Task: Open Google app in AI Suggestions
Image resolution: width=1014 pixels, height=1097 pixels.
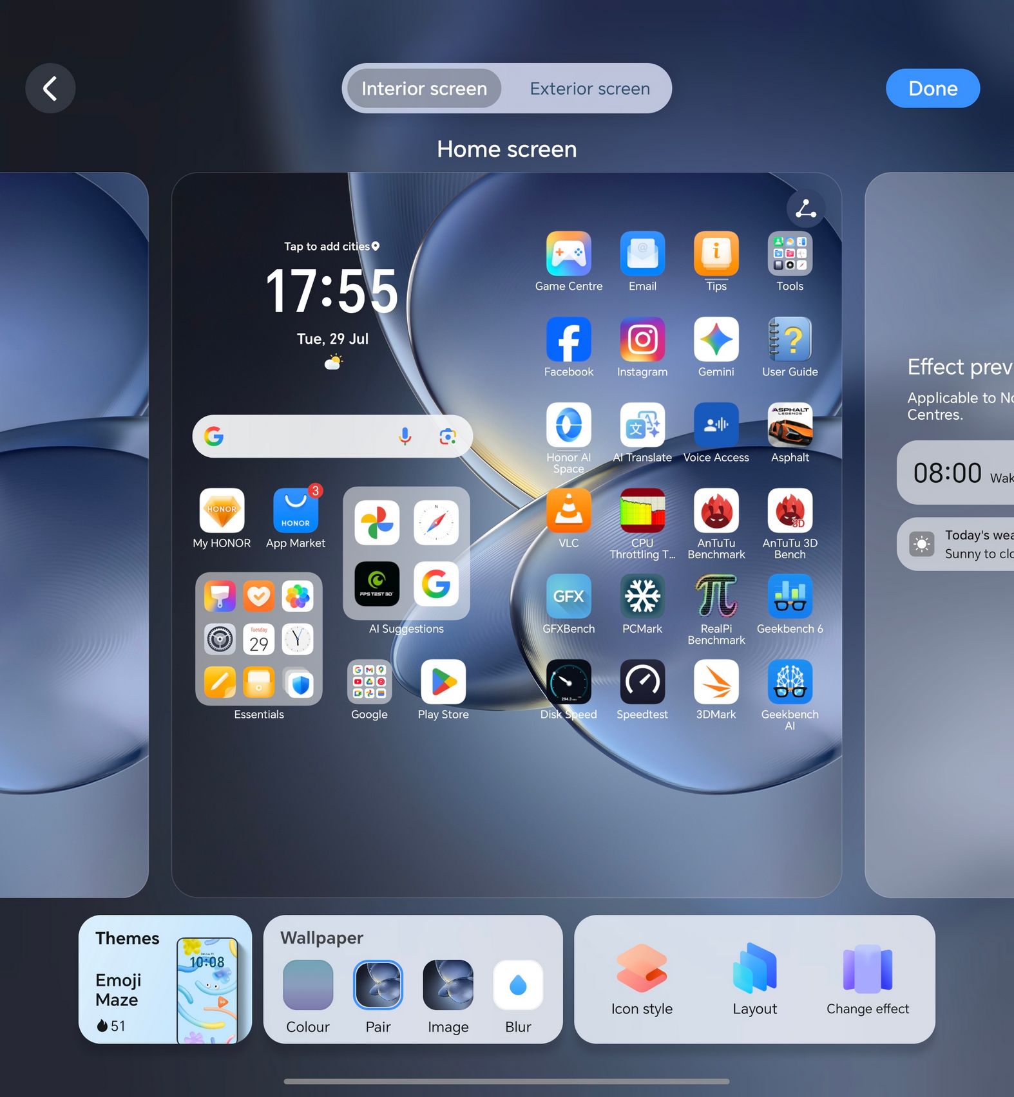Action: (436, 584)
